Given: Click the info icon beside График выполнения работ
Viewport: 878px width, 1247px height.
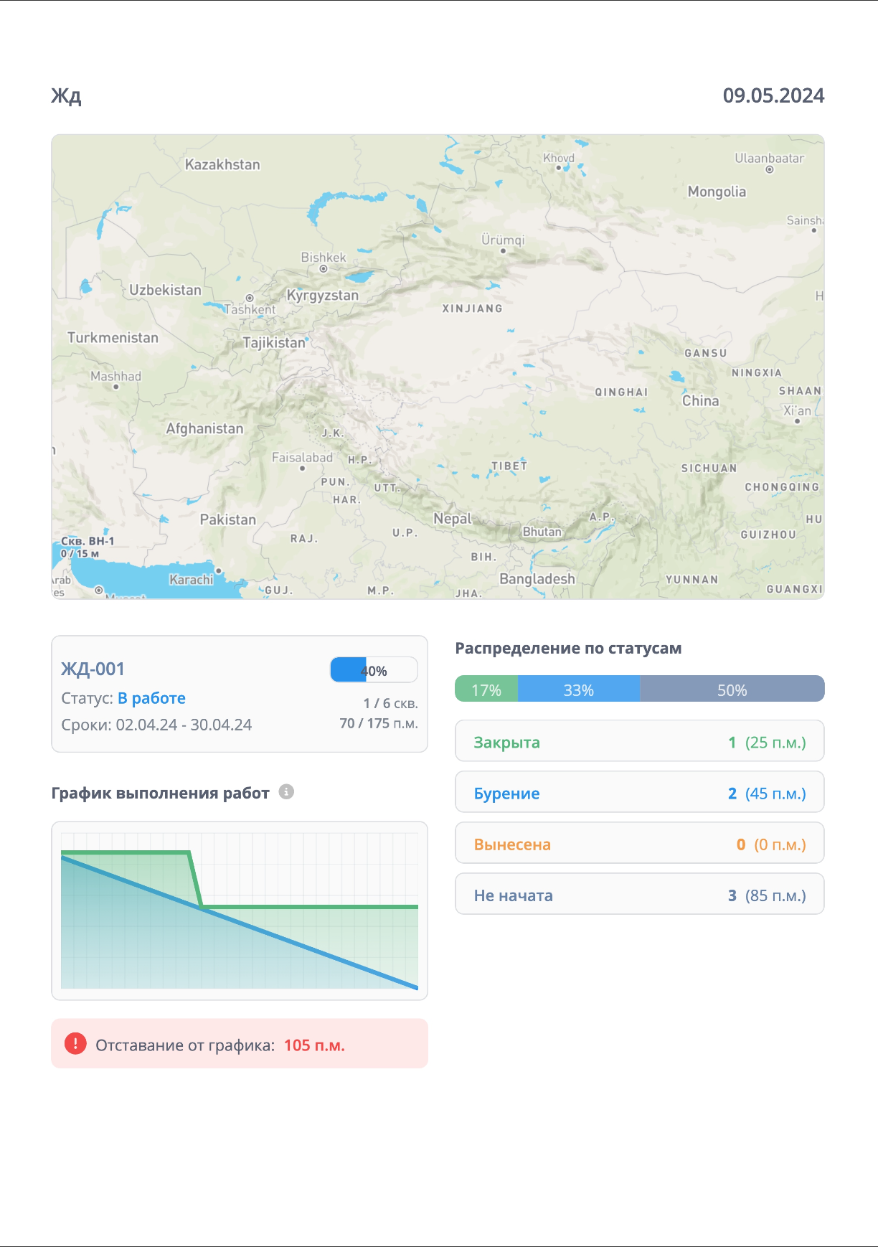Looking at the screenshot, I should pos(286,792).
